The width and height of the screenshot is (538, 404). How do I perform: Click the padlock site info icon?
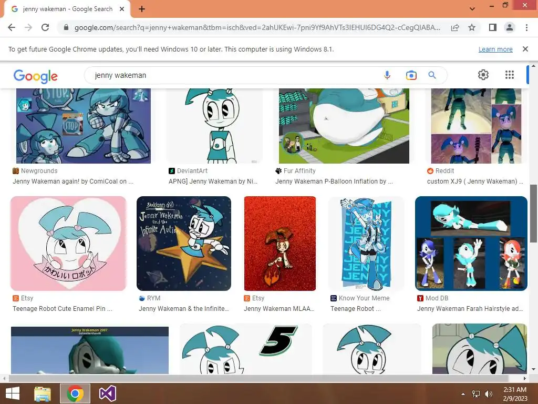66,27
